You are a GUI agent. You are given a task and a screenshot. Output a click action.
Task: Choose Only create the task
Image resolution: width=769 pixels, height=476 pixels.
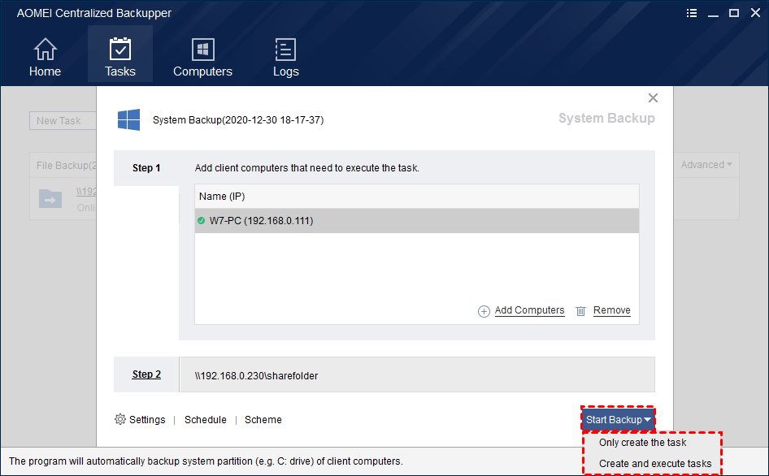click(642, 443)
